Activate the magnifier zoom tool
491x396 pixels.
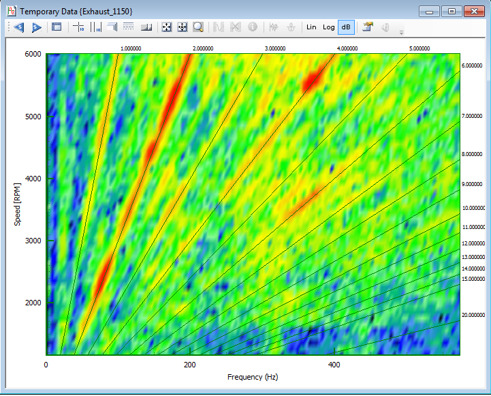198,27
